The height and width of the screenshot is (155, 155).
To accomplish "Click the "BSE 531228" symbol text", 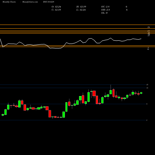I will (49, 2).
